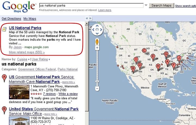Click the map icon beside US National Parks
Screen dimensions: 196x125
pos(4,29)
